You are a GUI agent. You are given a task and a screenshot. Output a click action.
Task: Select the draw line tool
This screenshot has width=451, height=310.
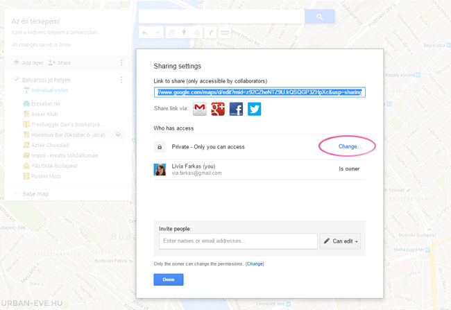[197, 33]
